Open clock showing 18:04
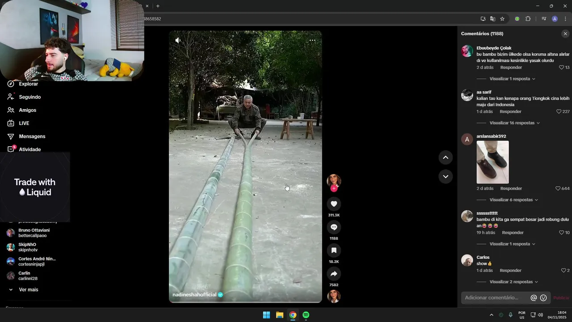The width and height of the screenshot is (572, 322). (558, 315)
